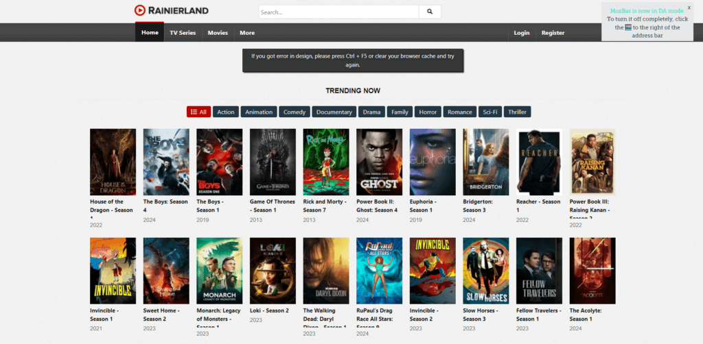Go to the Home tab
This screenshot has height=344, width=703.
coord(150,33)
